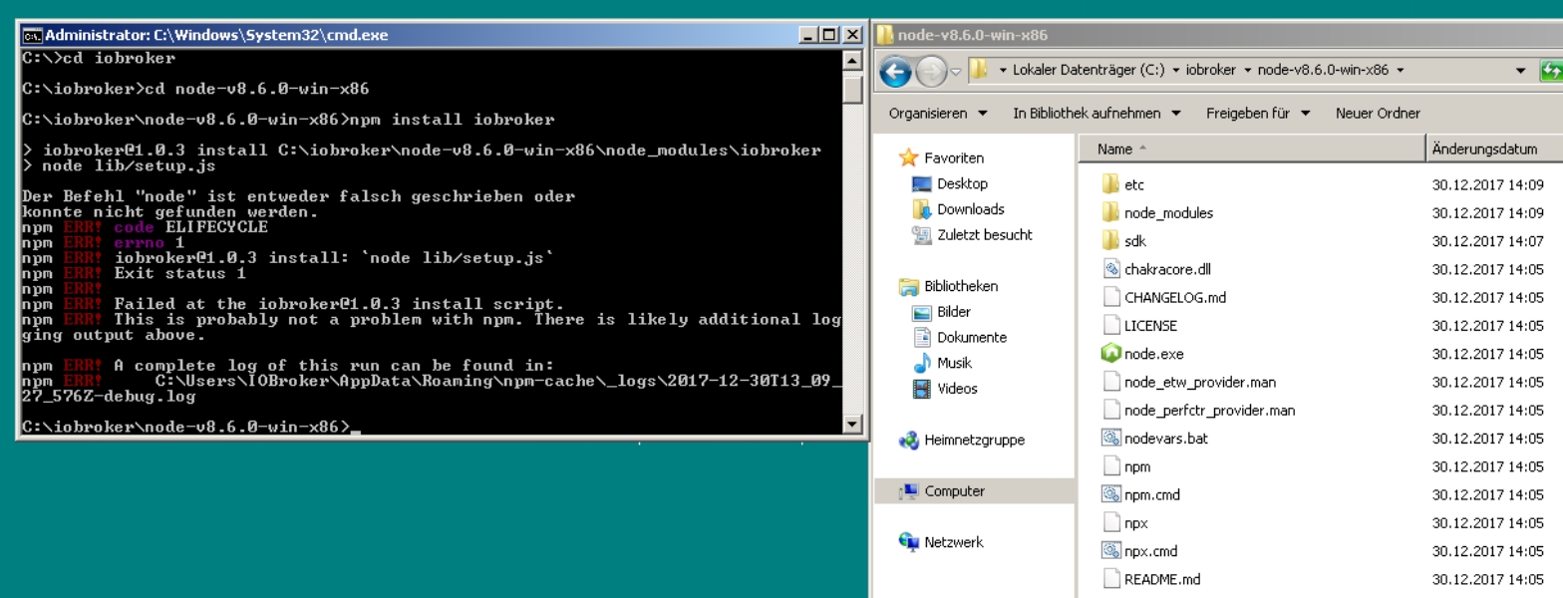Select the node.exe application icon
The image size is (1563, 598).
pyautogui.click(x=1111, y=354)
